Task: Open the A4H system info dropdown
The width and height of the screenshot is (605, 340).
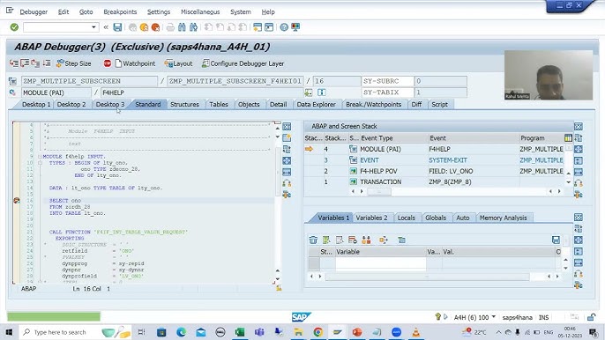Action: [x=494, y=317]
